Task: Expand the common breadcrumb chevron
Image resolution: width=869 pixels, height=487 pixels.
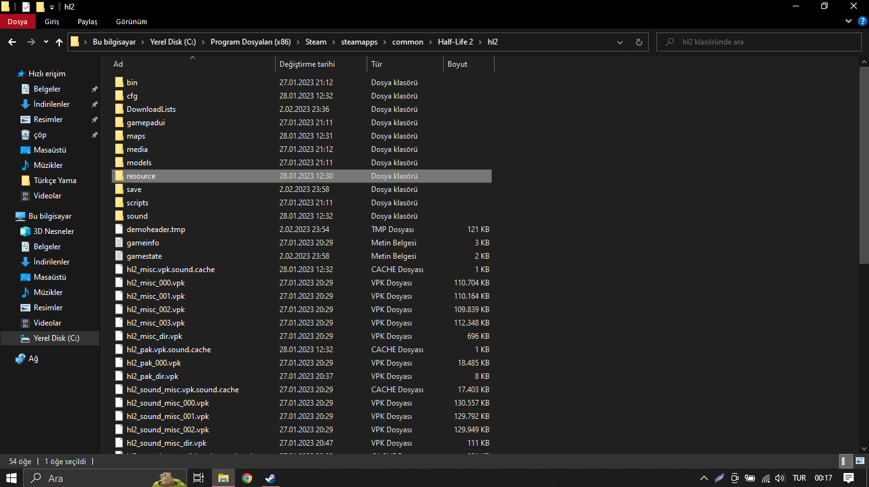Action: (430, 42)
